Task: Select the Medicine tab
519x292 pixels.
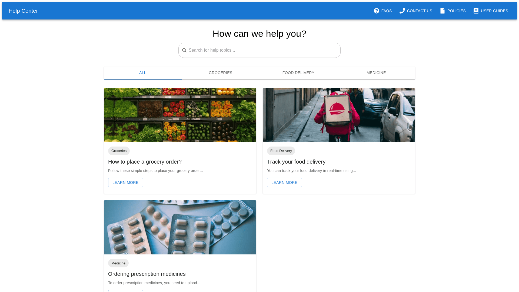Action: 376,73
